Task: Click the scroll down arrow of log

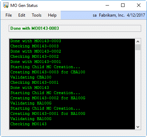Action: click(x=138, y=127)
